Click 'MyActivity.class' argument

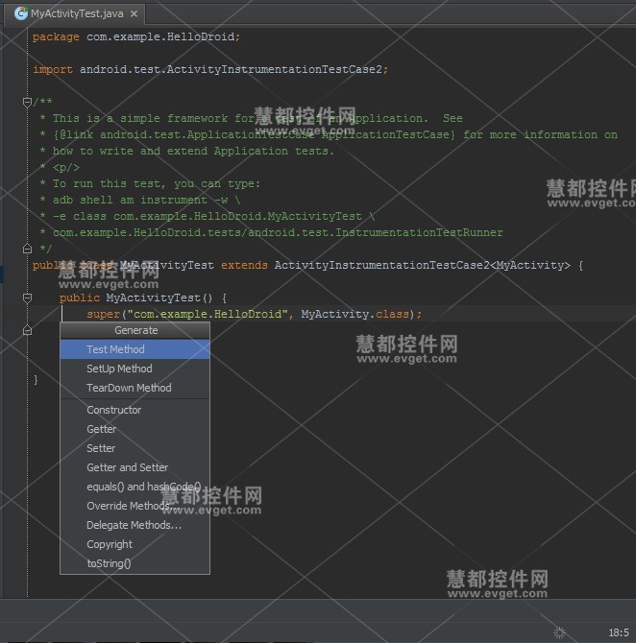(355, 315)
